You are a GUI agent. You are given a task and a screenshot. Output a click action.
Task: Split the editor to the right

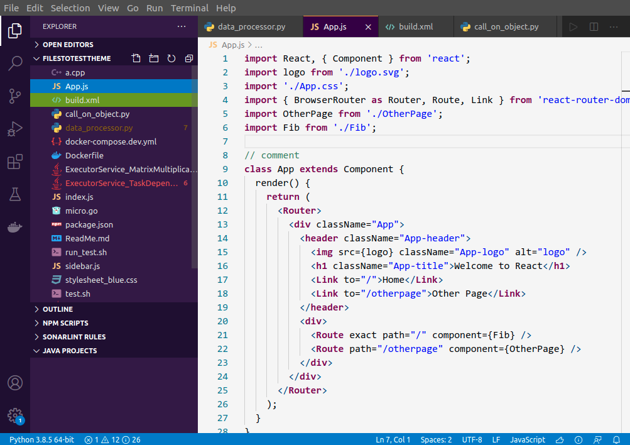point(594,27)
